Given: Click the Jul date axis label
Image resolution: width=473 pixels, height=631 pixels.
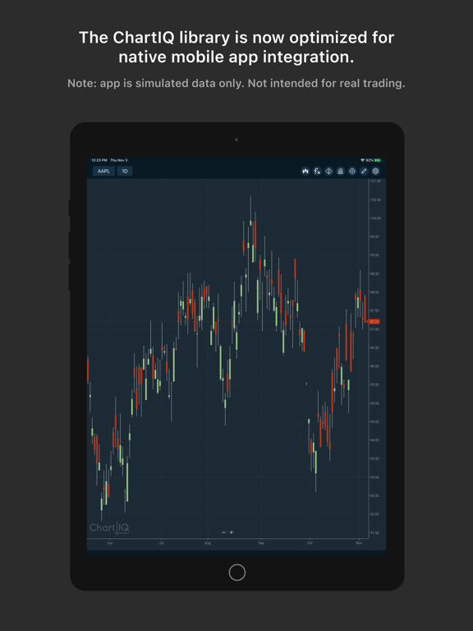Looking at the screenshot, I should point(161,543).
